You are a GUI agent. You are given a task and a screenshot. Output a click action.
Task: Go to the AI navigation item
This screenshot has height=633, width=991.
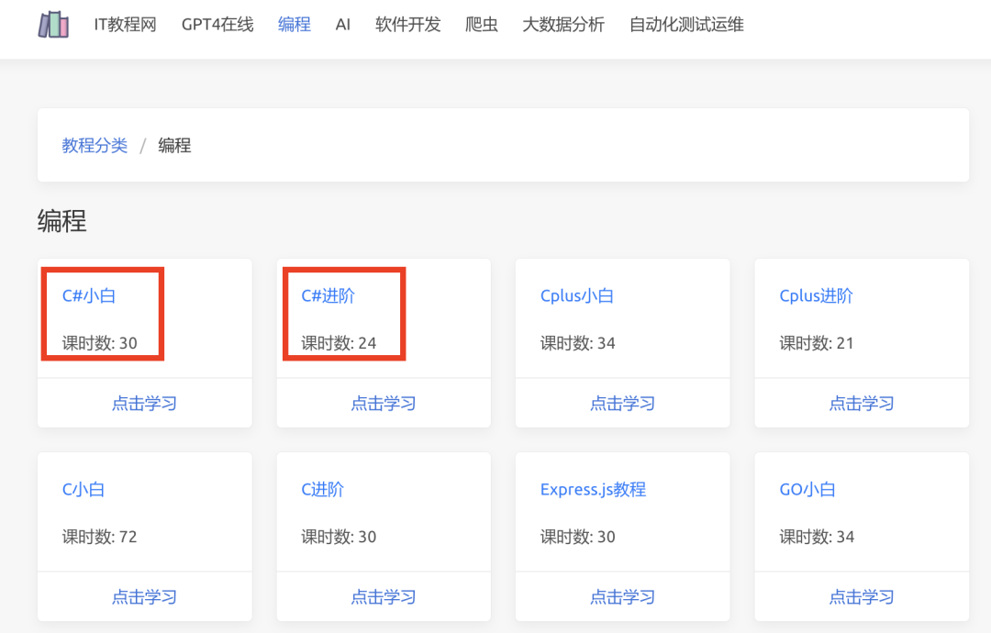pyautogui.click(x=343, y=25)
